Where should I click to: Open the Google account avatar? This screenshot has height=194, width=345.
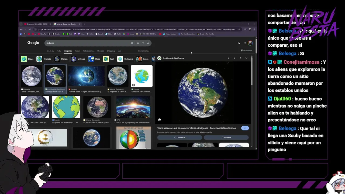click(250, 43)
